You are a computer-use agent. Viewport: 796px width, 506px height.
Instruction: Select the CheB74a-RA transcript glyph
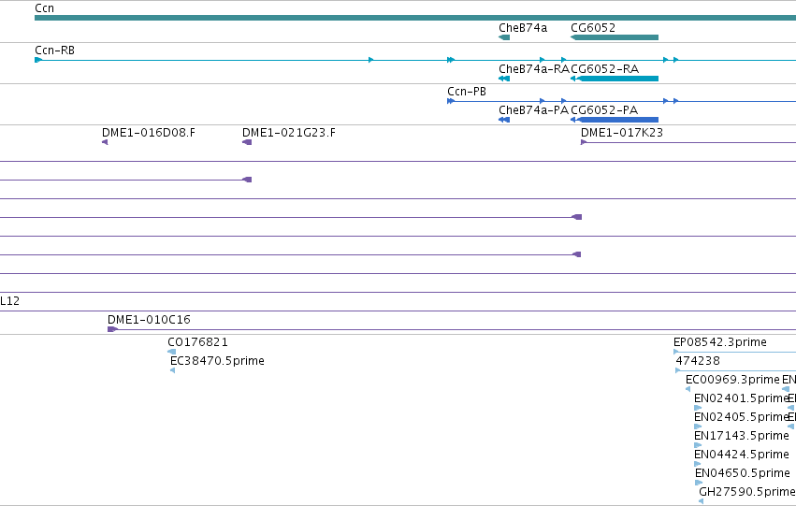tap(504, 79)
